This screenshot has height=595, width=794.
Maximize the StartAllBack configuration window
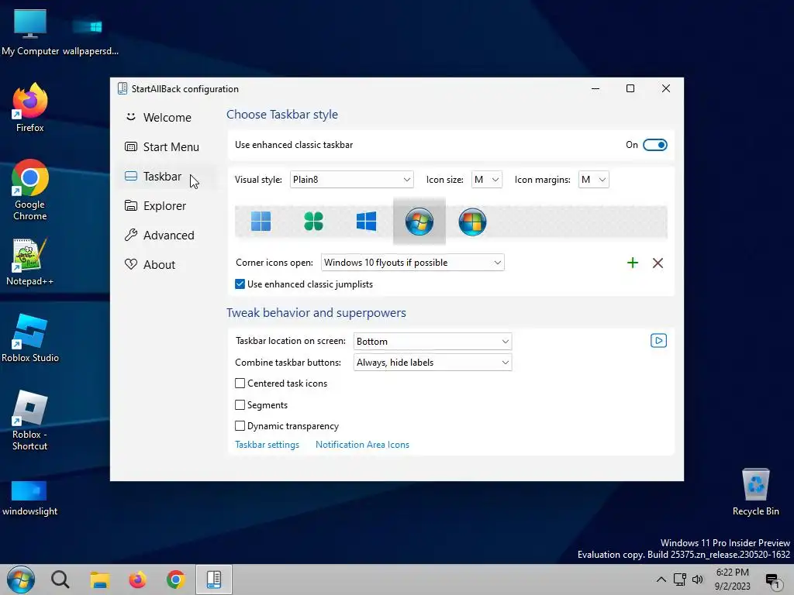(x=630, y=88)
